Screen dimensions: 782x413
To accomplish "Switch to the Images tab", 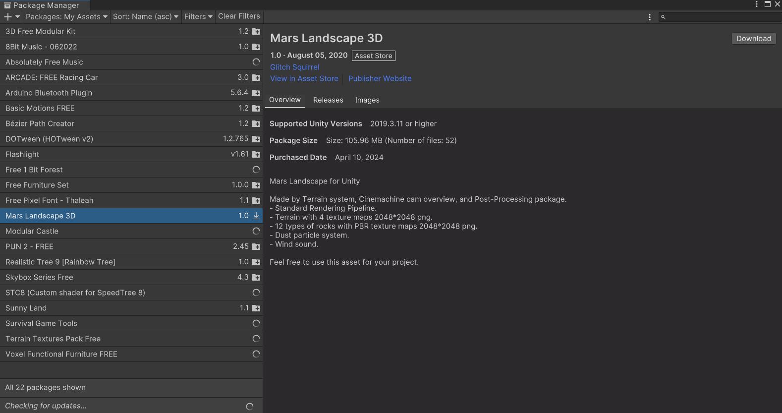I will click(367, 100).
